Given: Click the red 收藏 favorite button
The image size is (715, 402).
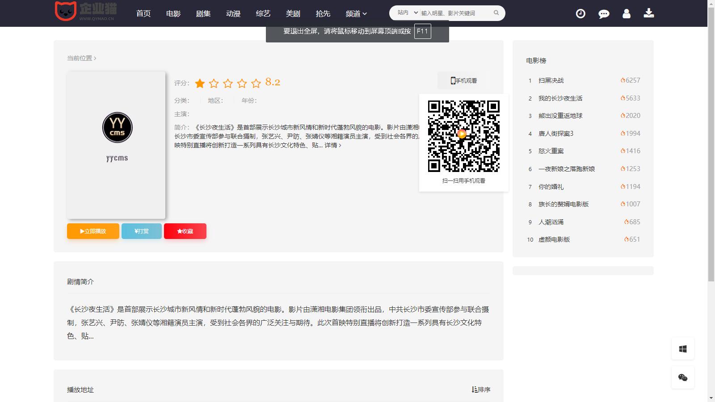Looking at the screenshot, I should pyautogui.click(x=185, y=231).
